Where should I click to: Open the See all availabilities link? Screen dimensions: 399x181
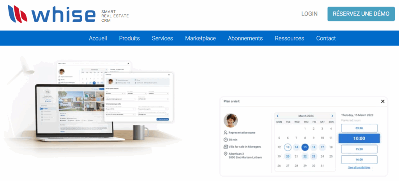(359, 167)
